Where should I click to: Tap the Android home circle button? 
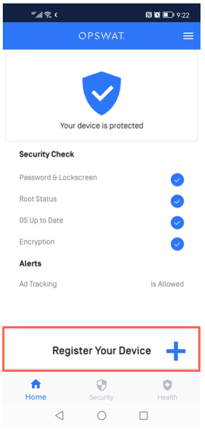pos(102,415)
